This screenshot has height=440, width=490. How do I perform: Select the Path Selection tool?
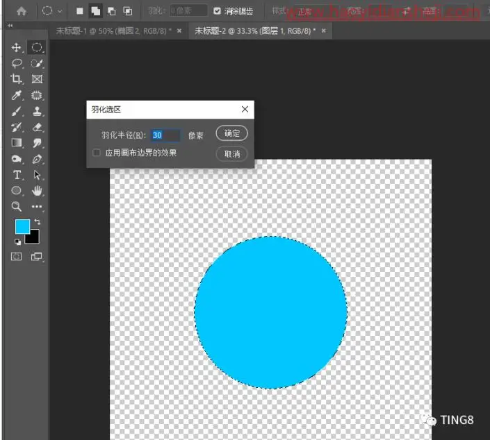(37, 175)
